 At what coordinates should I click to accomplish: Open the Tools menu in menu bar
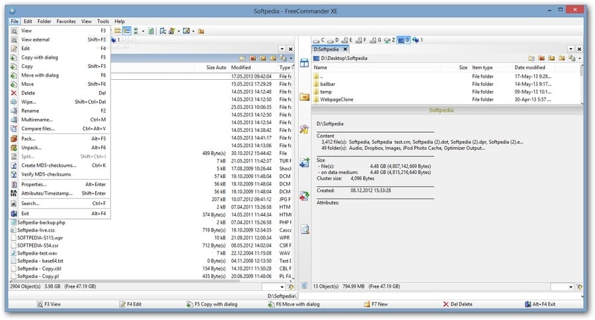(x=103, y=22)
